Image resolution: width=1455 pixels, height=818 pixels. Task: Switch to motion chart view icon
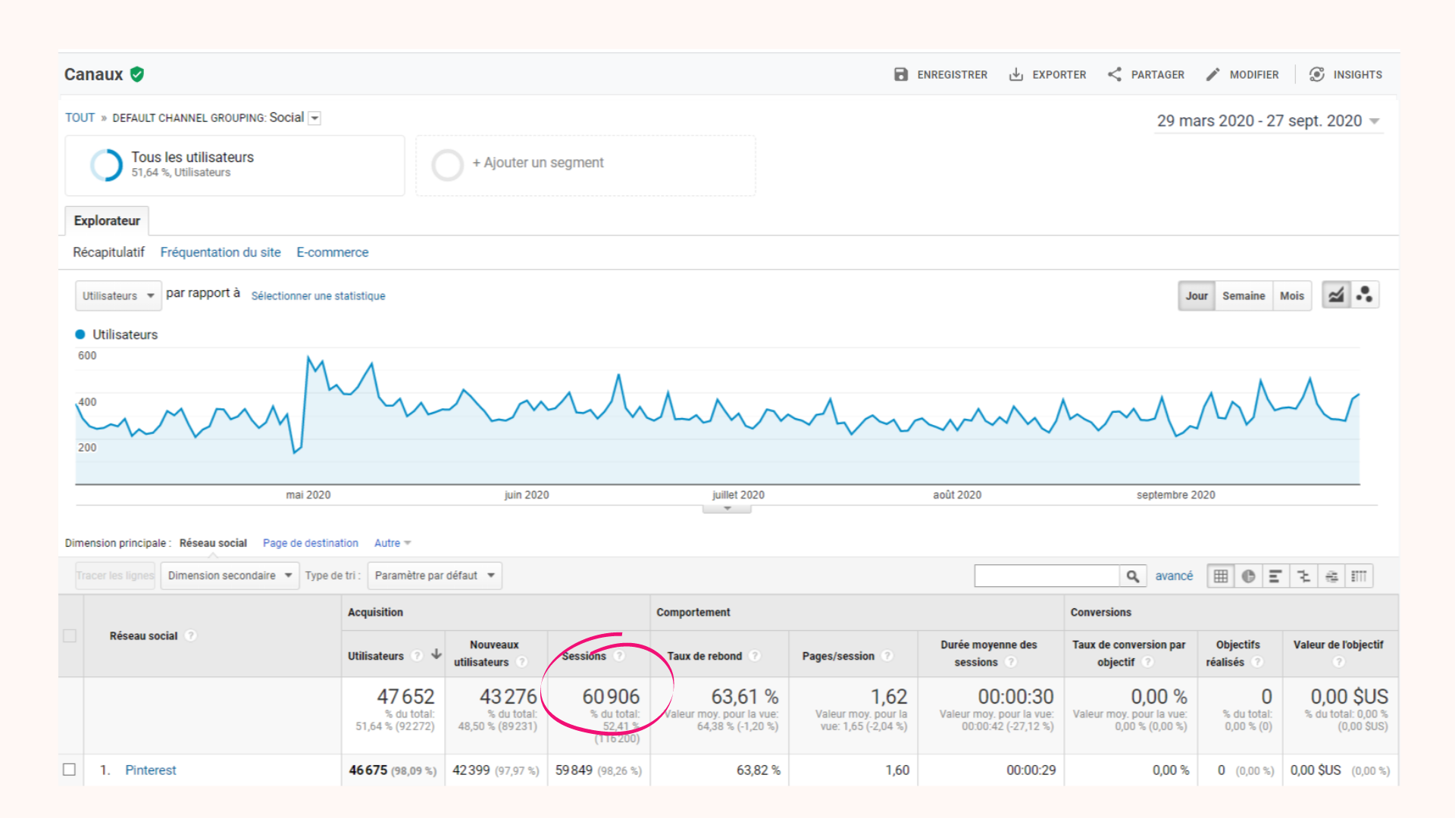click(1365, 295)
